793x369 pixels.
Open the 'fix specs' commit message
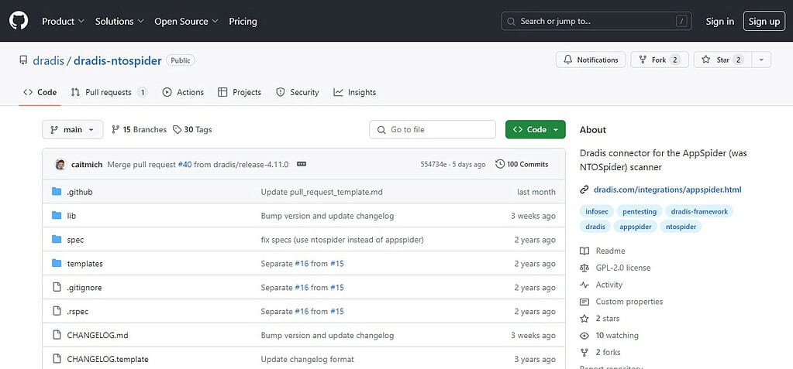(x=343, y=240)
